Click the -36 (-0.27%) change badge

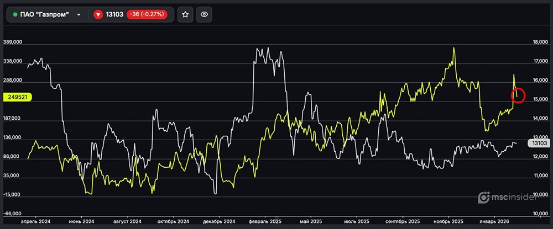click(x=148, y=14)
